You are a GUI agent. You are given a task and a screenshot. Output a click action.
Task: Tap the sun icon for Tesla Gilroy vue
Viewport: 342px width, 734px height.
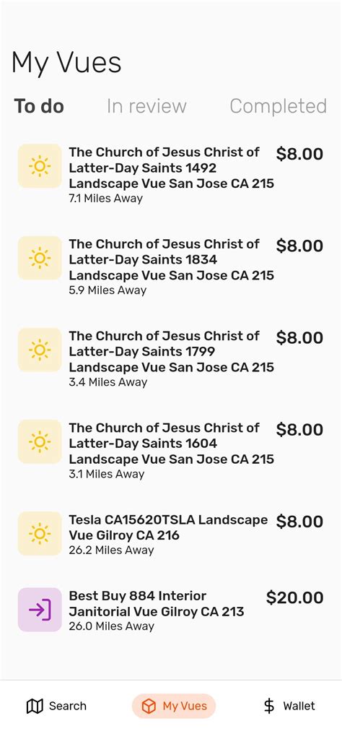pyautogui.click(x=40, y=534)
